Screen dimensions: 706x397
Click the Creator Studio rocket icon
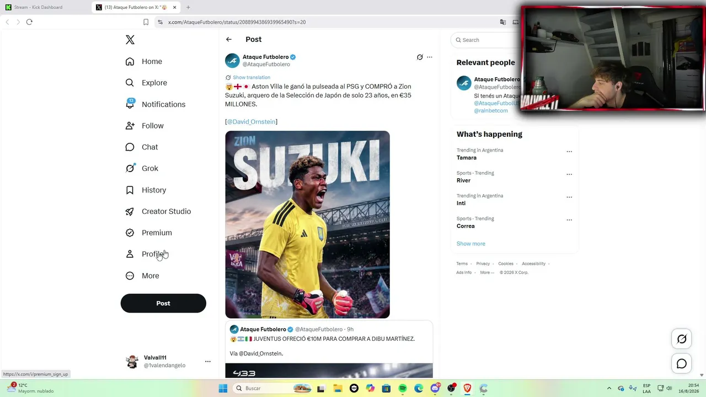(x=130, y=212)
